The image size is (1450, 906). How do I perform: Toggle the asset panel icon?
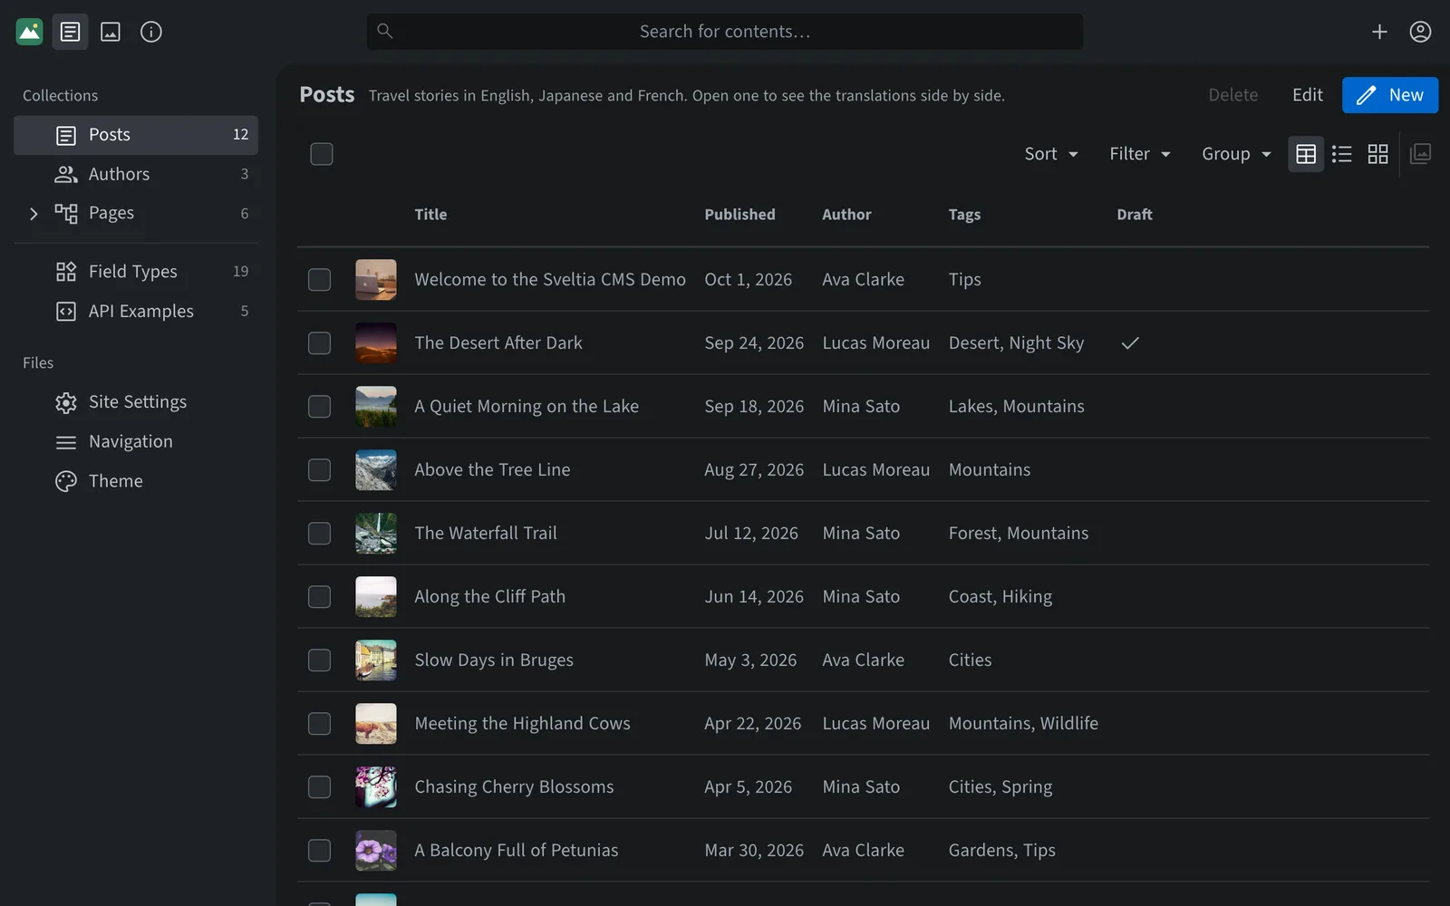pyautogui.click(x=1421, y=154)
